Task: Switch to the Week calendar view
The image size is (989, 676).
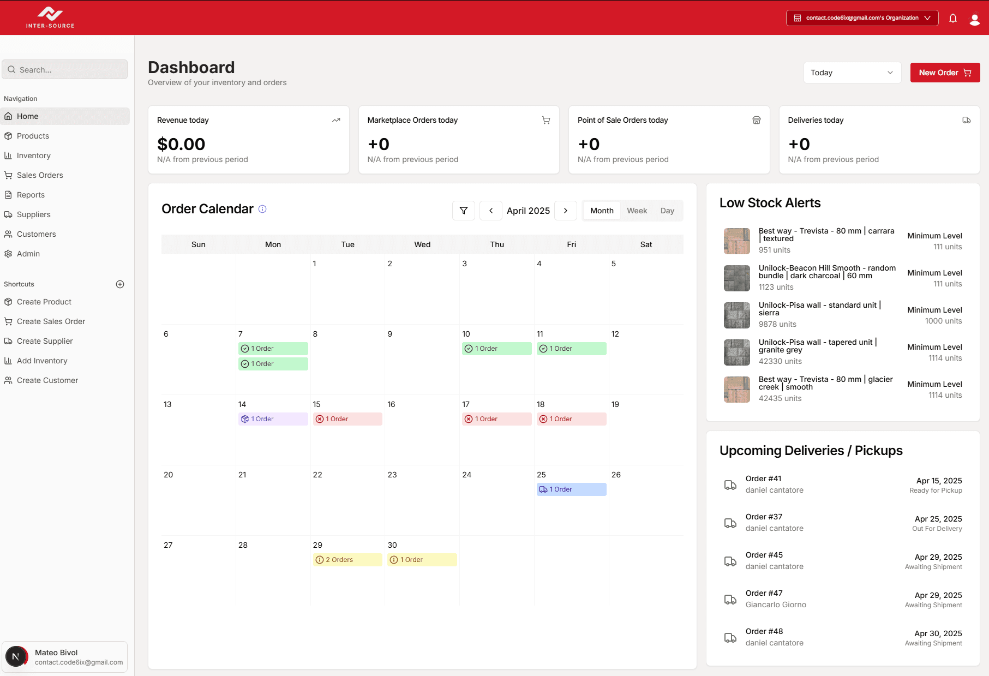Action: point(637,211)
